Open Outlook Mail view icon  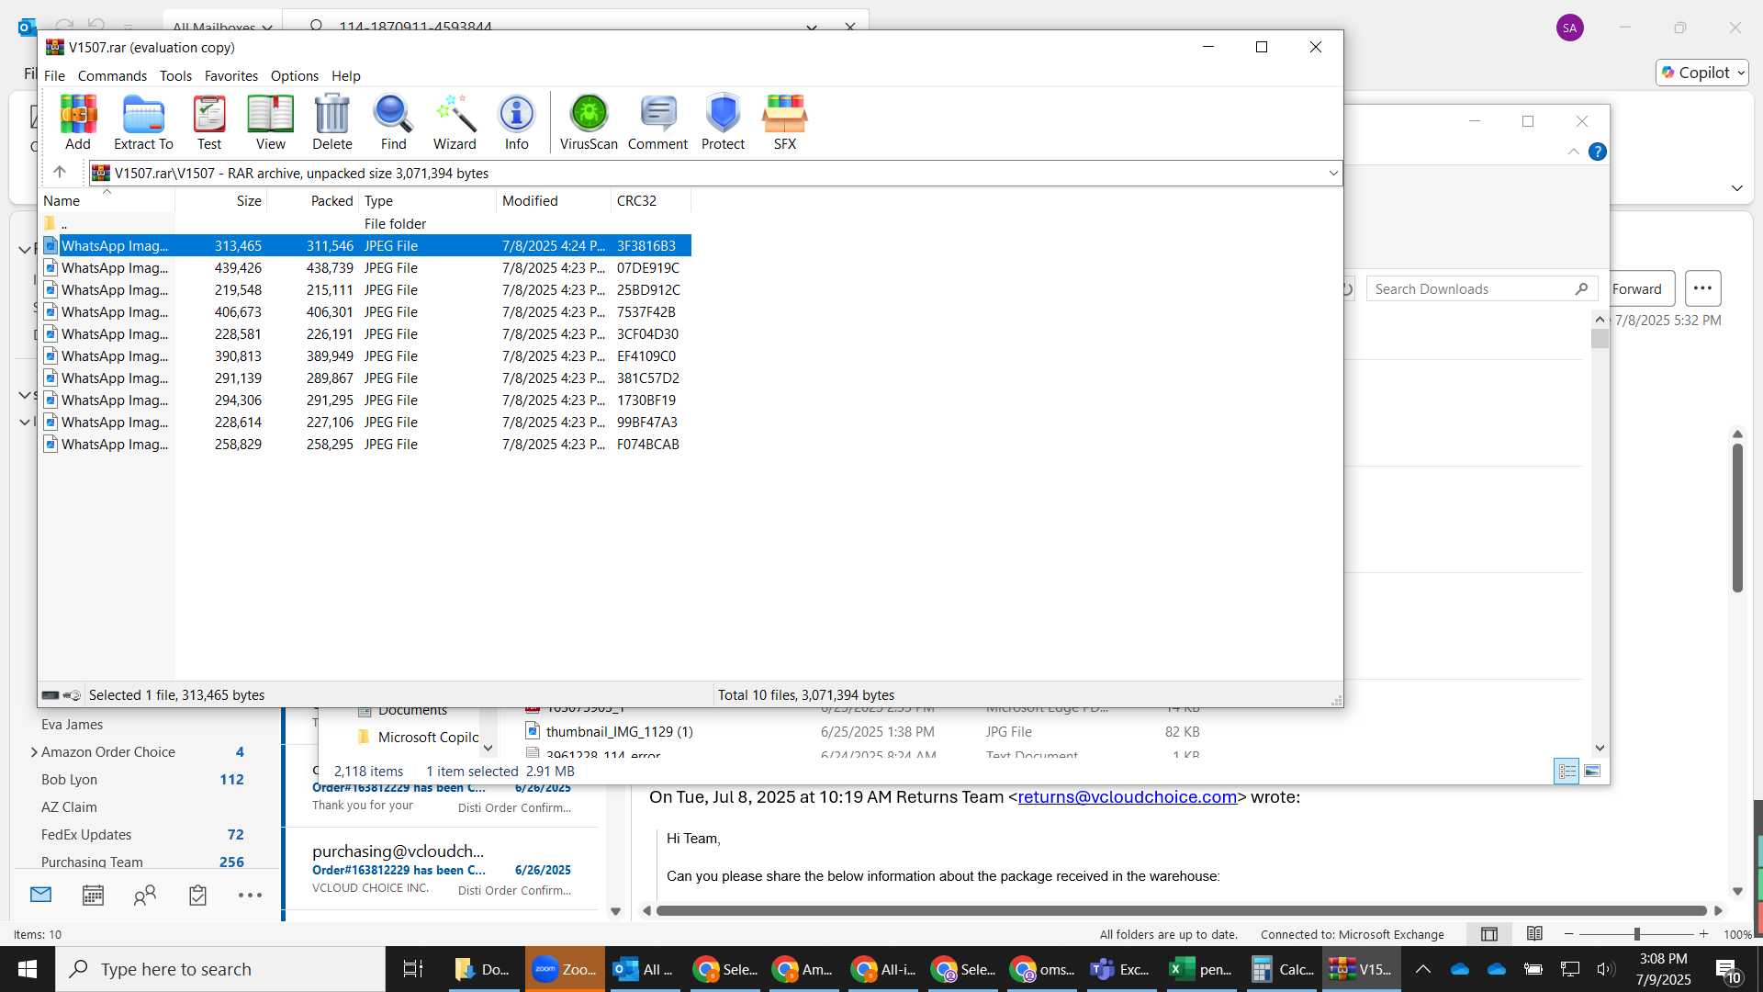coord(41,895)
